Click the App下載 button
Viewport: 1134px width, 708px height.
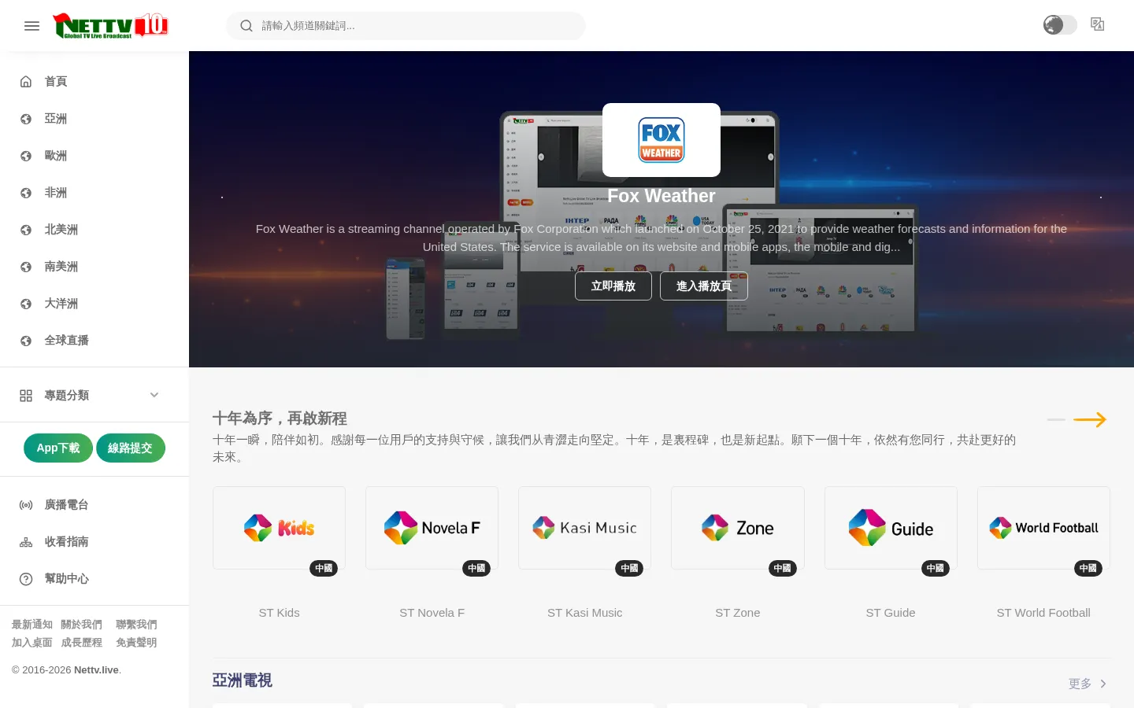pyautogui.click(x=58, y=448)
